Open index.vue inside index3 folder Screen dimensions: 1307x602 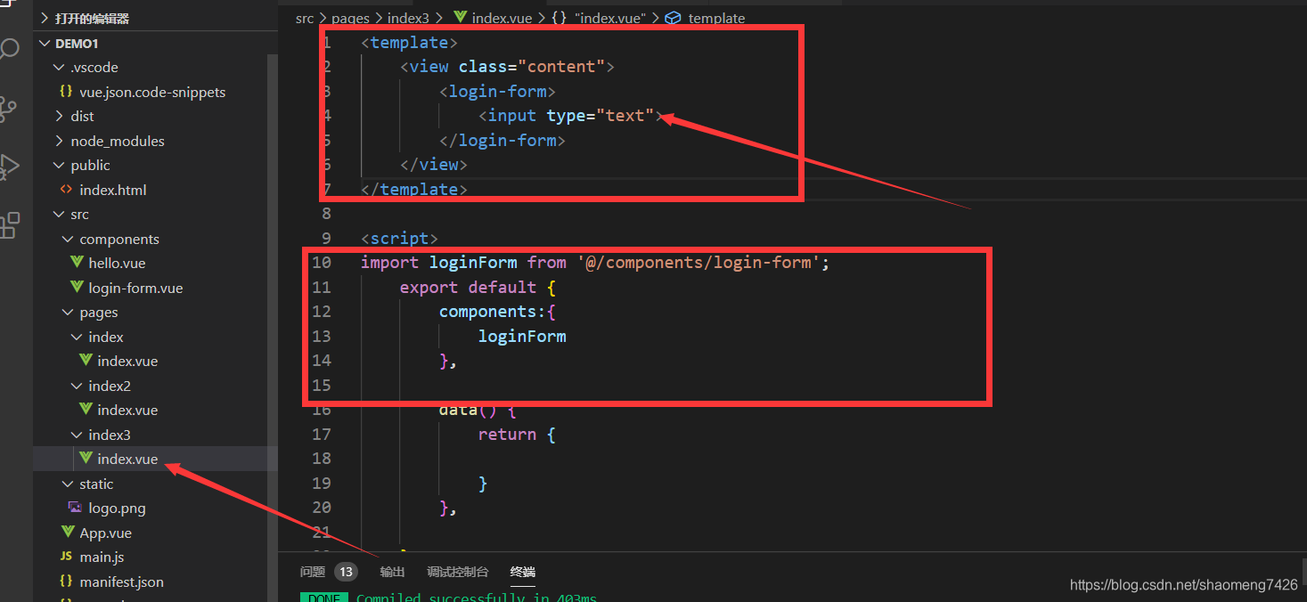(x=127, y=459)
